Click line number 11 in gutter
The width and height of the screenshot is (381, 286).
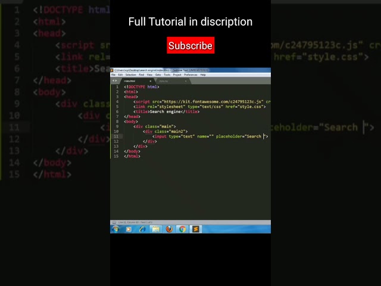(x=117, y=136)
